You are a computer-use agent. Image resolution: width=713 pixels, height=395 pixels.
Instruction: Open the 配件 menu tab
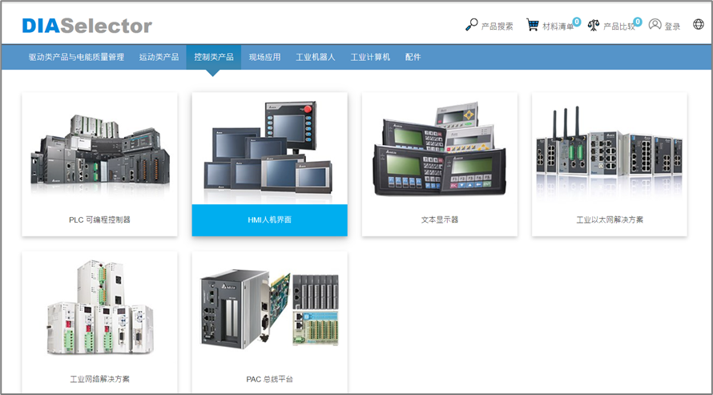pyautogui.click(x=413, y=57)
